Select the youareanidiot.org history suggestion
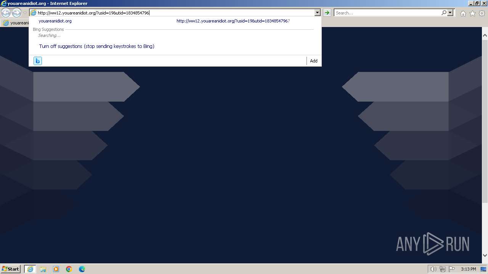Screen dimensions: 488x274 coord(55,21)
